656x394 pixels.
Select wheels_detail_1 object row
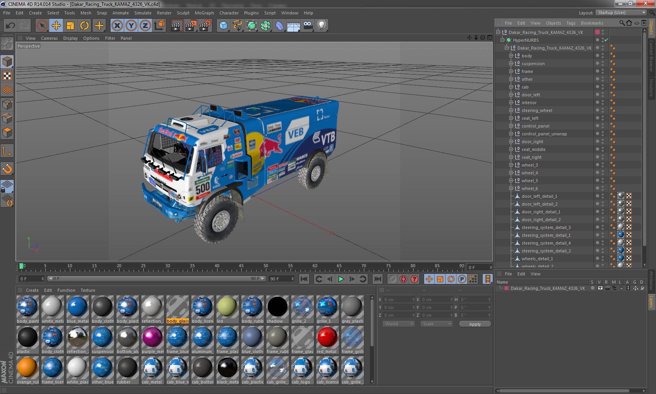[x=537, y=259]
